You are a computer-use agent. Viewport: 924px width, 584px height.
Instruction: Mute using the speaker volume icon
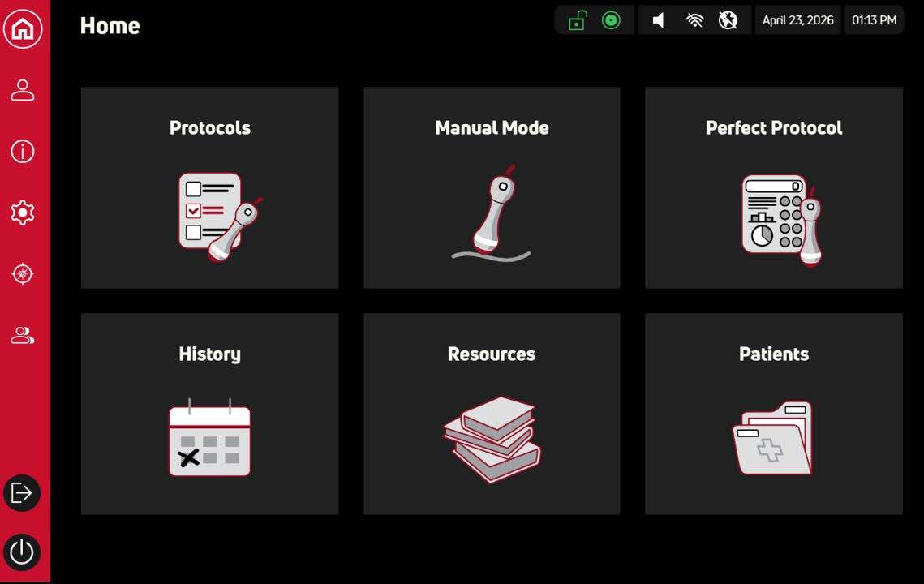[x=659, y=20]
